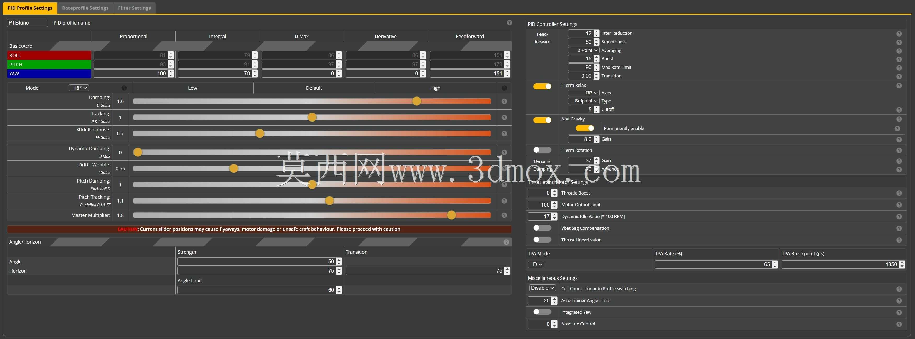Click the Dynamic Damping D Max slider handle

click(x=138, y=152)
